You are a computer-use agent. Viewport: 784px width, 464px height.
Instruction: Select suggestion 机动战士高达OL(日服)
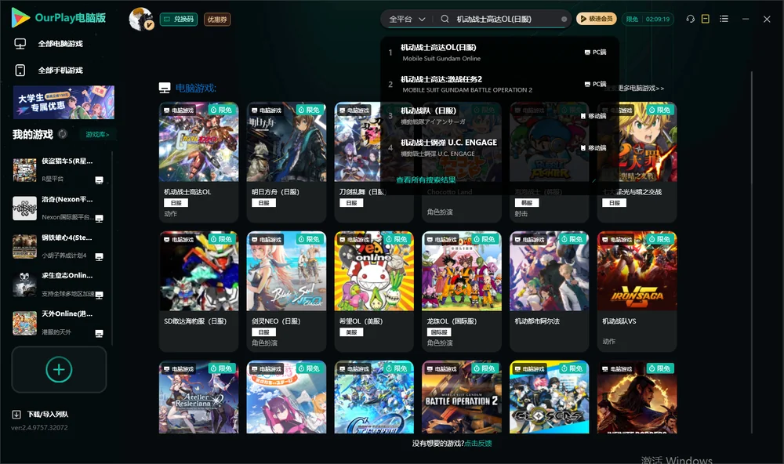click(499, 52)
